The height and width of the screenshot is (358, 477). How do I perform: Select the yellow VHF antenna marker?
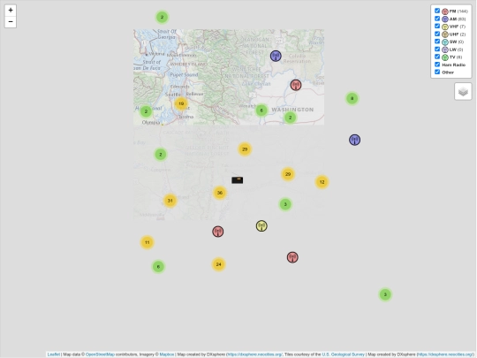[x=261, y=226]
